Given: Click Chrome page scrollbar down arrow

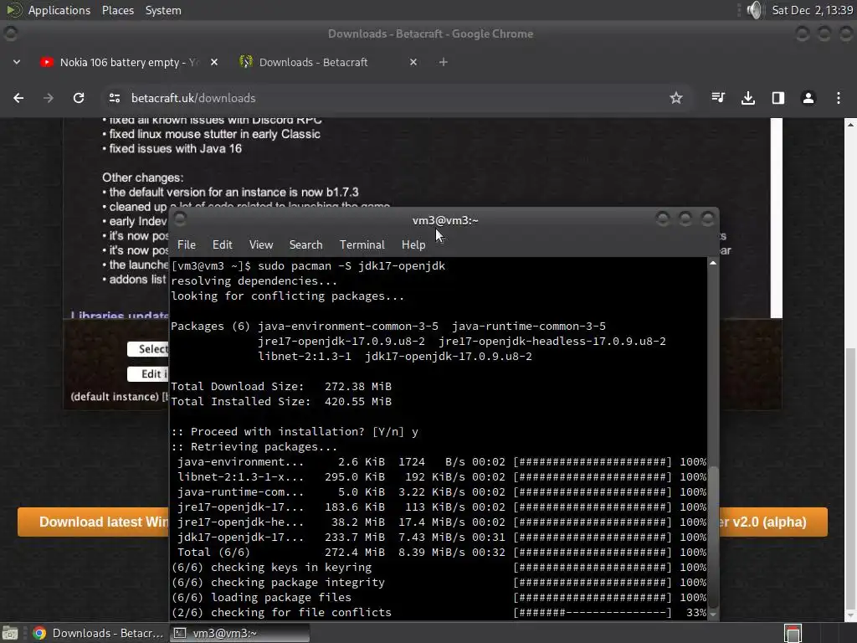Looking at the screenshot, I should [850, 615].
